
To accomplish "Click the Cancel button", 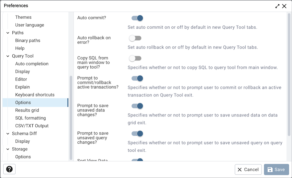I will pos(248,169).
